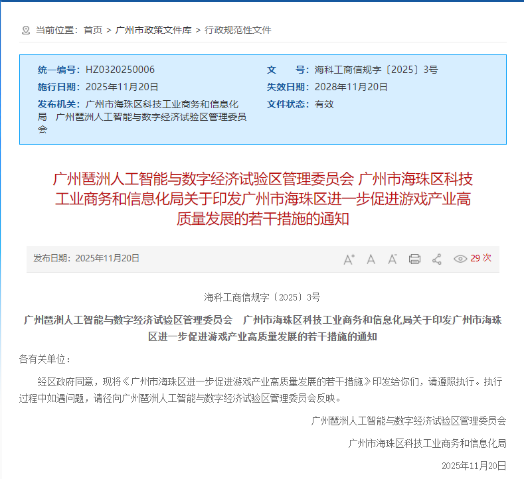
Task: Navigate to 行政规范性文件 breadcrumb
Action: coord(238,30)
